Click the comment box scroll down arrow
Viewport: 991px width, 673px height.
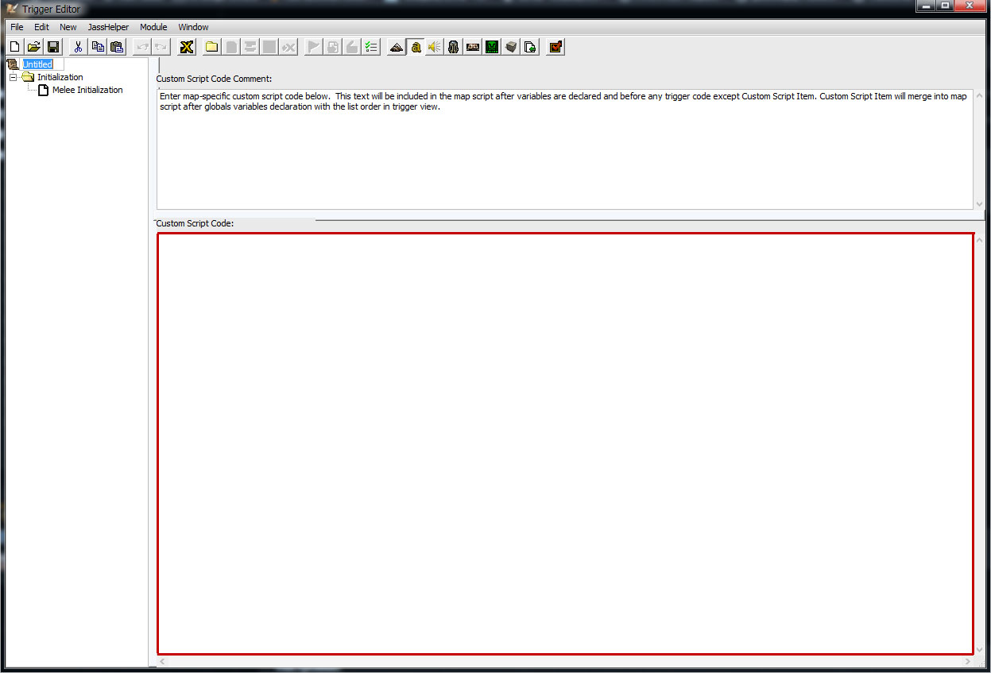click(x=979, y=203)
